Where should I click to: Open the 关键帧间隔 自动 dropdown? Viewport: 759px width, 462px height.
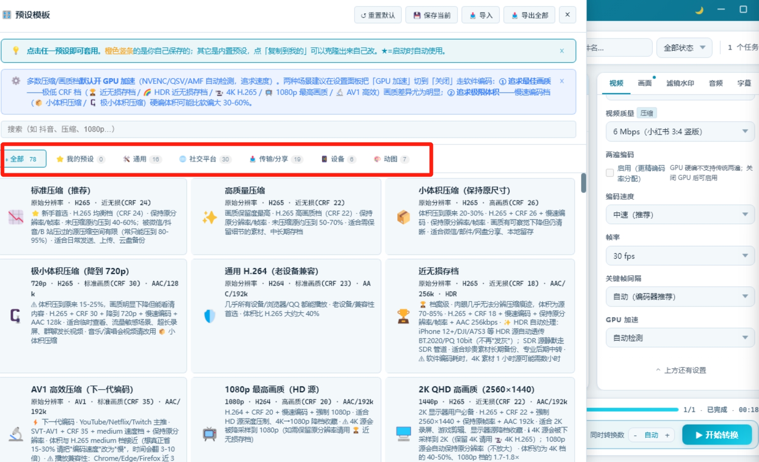pos(680,297)
